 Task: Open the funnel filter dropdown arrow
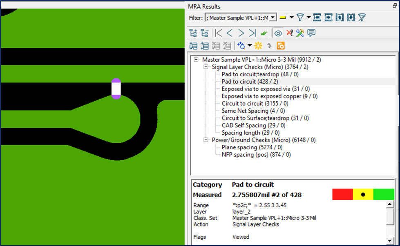click(308, 17)
